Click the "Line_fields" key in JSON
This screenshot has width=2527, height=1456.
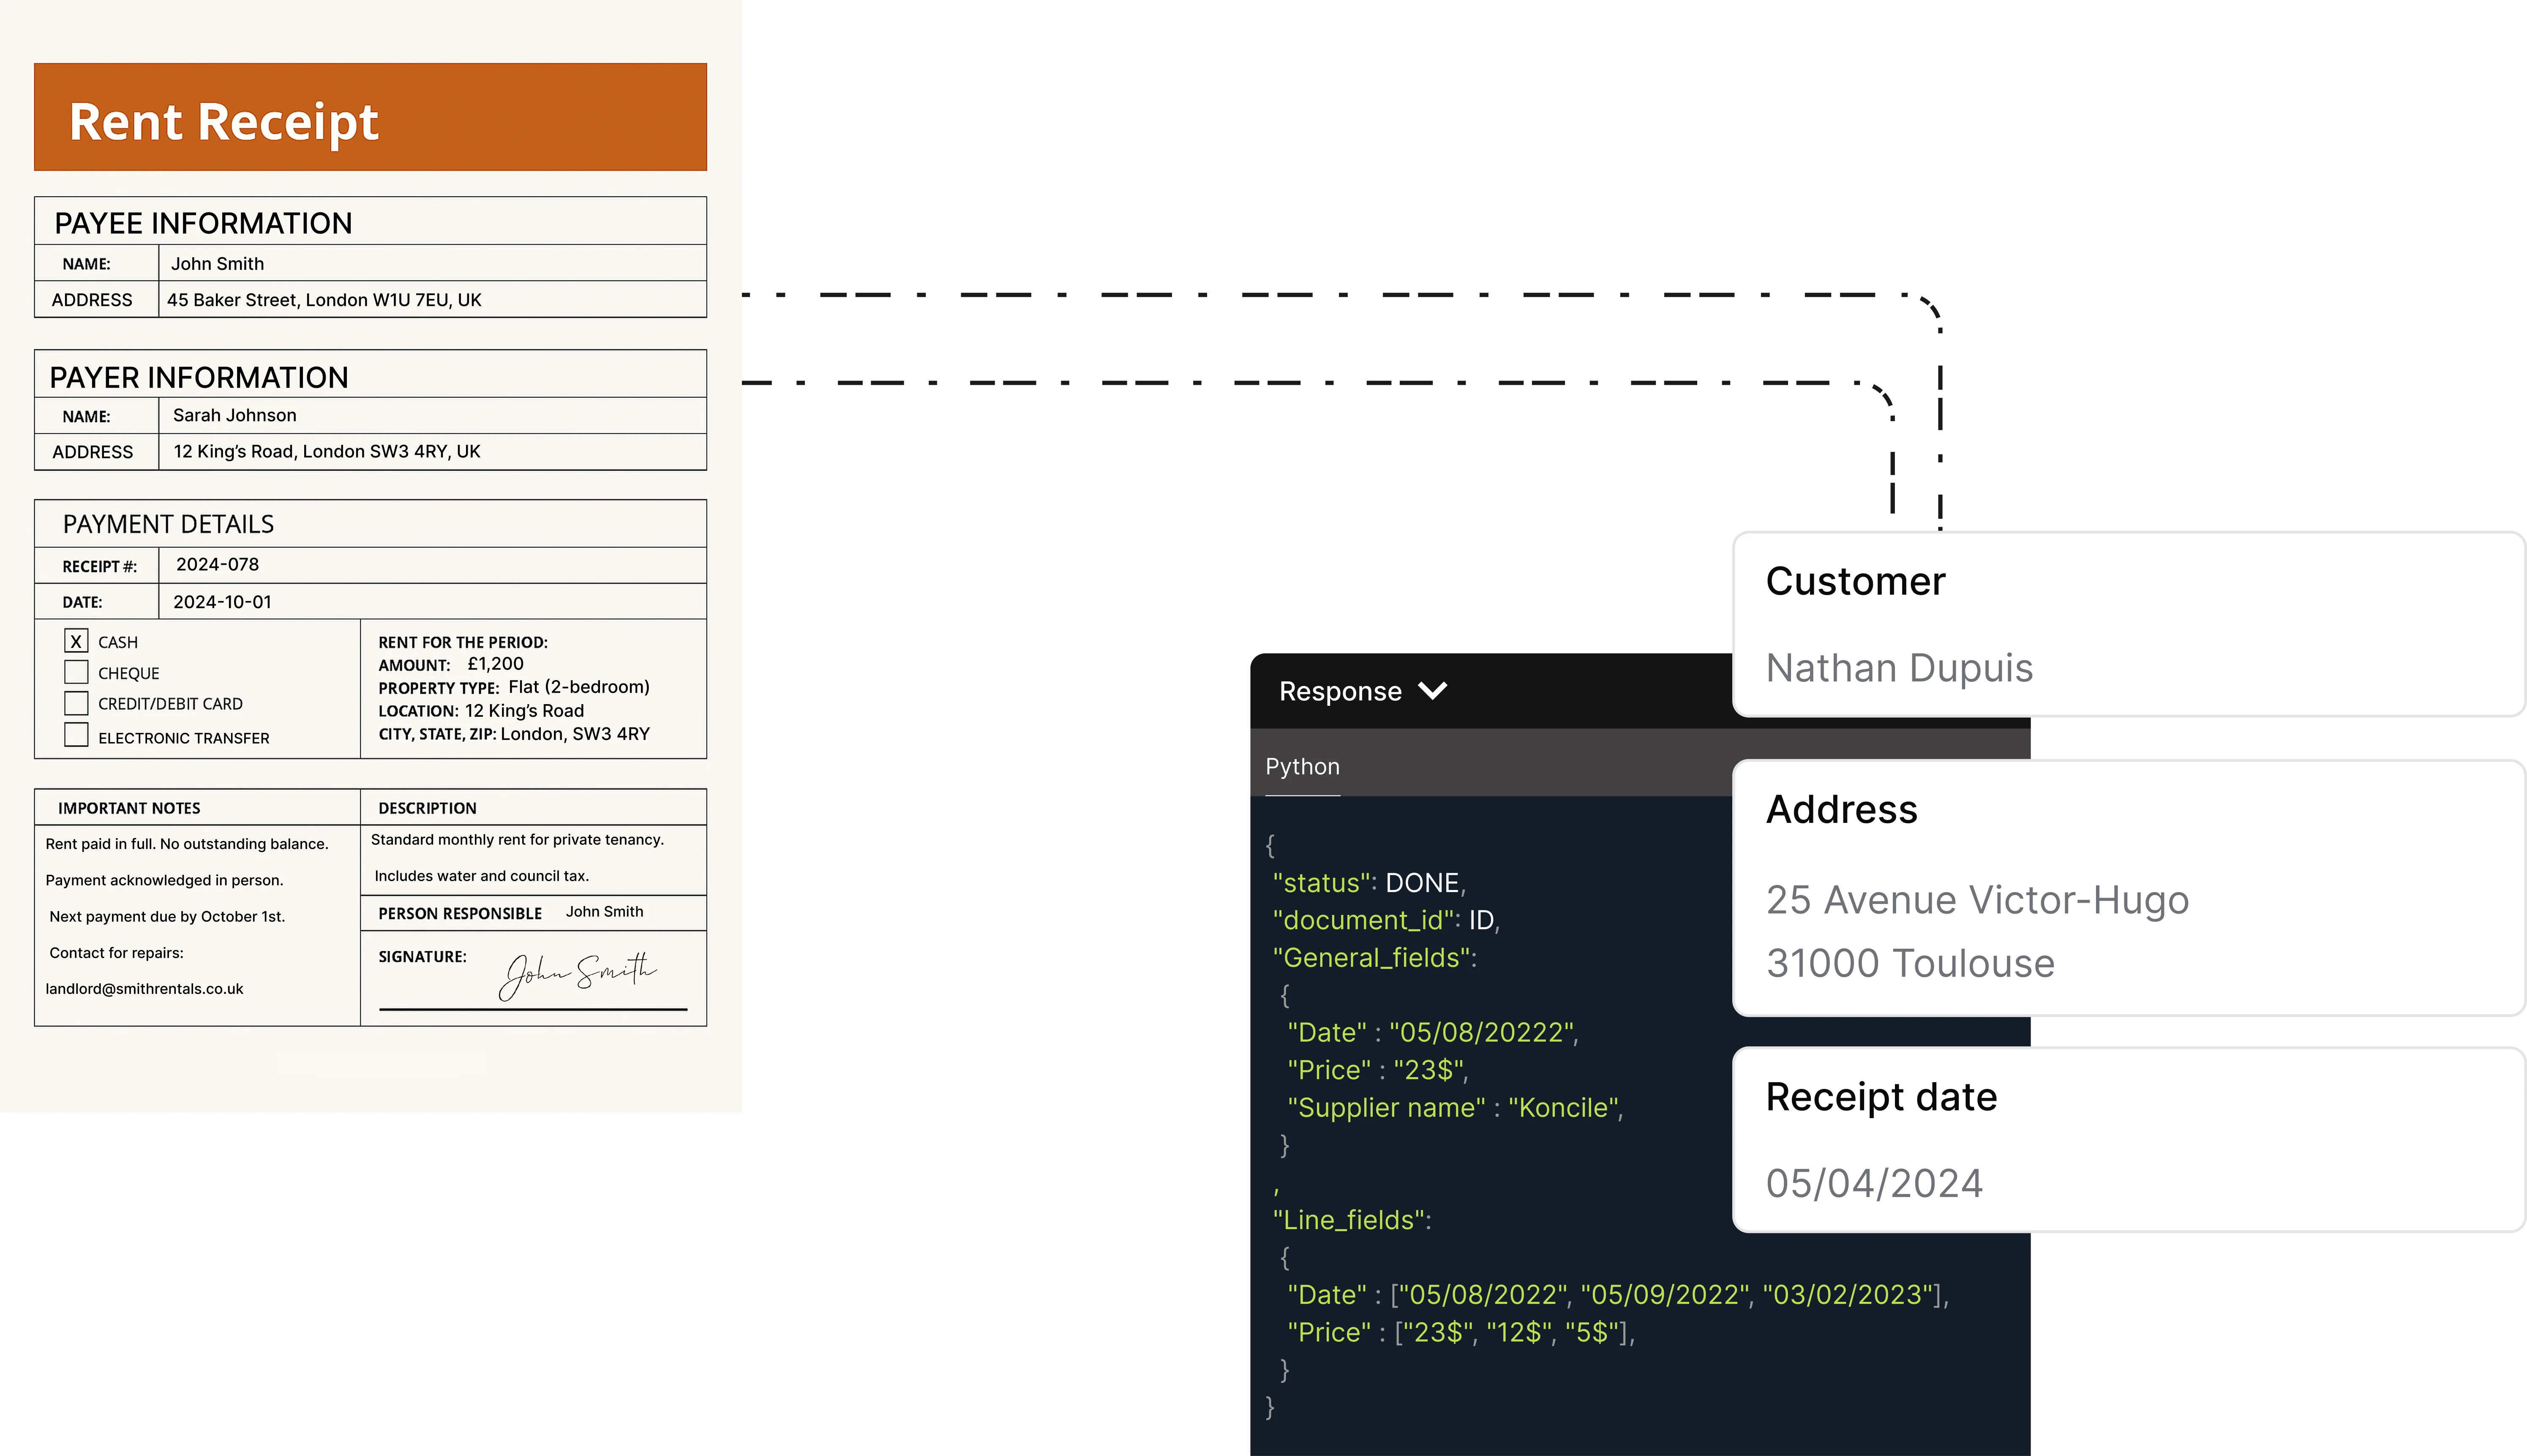[x=1351, y=1220]
